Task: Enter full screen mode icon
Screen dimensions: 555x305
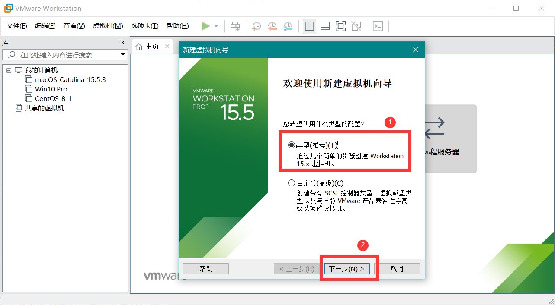Action: click(x=340, y=26)
